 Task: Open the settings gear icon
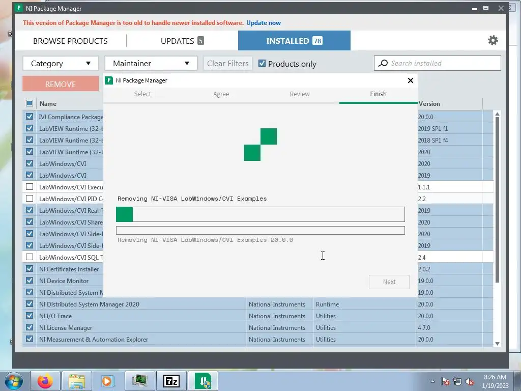click(493, 40)
